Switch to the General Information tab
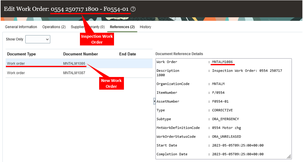This screenshot has width=303, height=162. click(21, 27)
